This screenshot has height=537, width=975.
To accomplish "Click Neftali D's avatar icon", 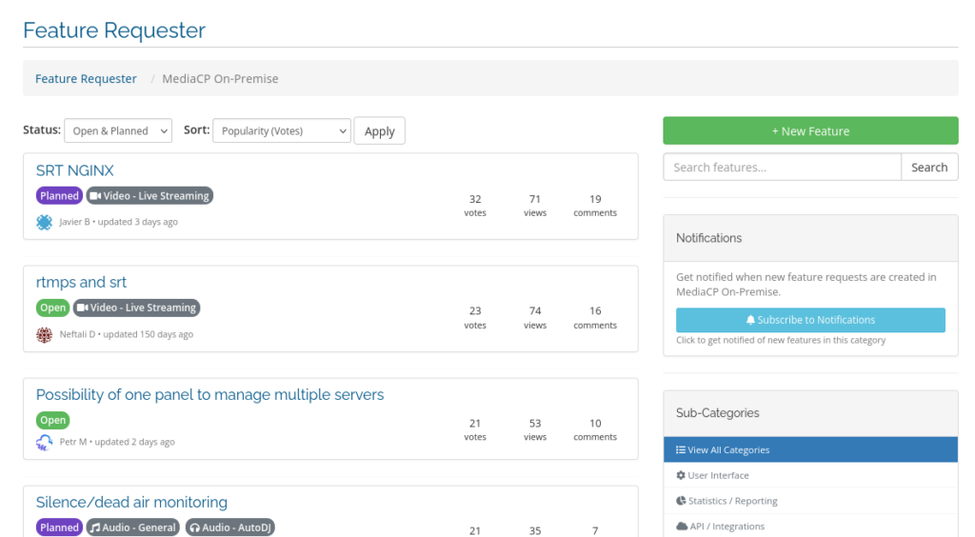I will (x=44, y=334).
